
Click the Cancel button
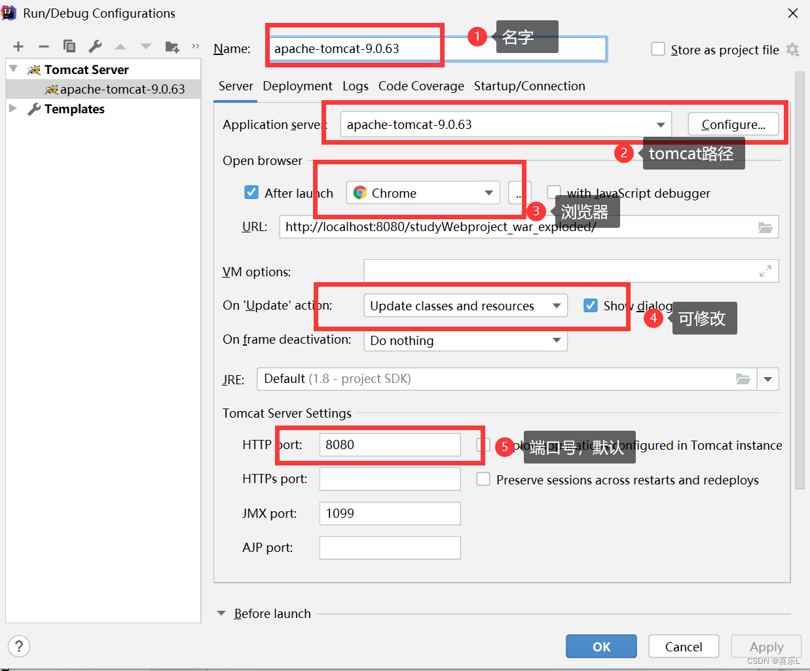tap(684, 646)
